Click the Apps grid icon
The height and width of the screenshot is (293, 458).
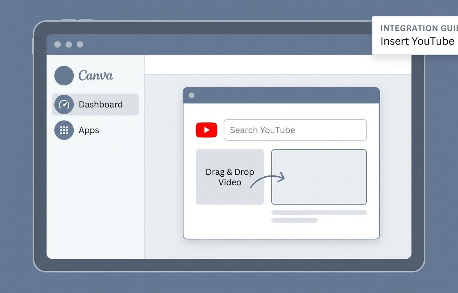[x=64, y=130]
